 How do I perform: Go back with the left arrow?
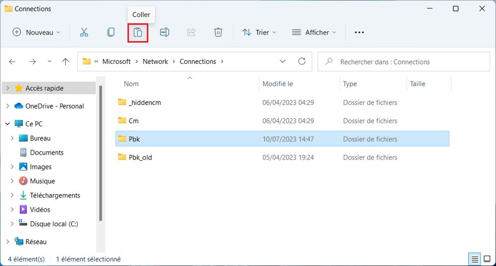pyautogui.click(x=12, y=61)
